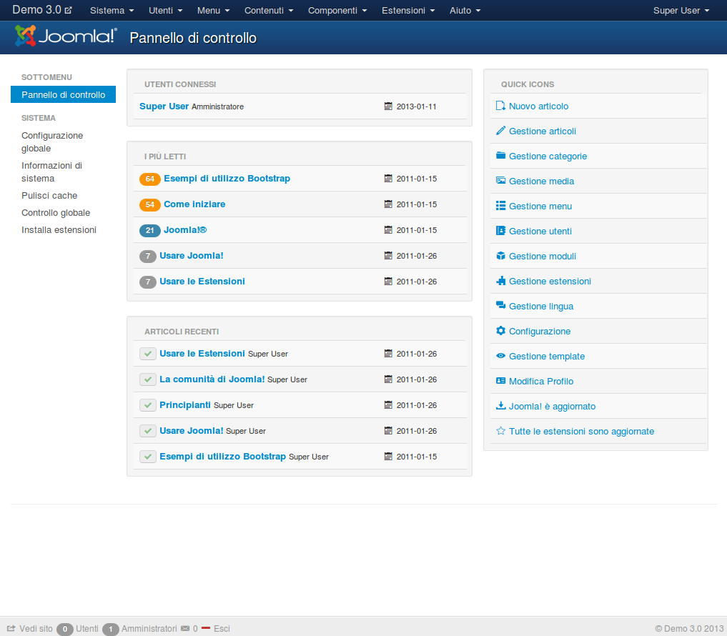
Task: Expand the Componenti dropdown menu
Action: pos(337,10)
